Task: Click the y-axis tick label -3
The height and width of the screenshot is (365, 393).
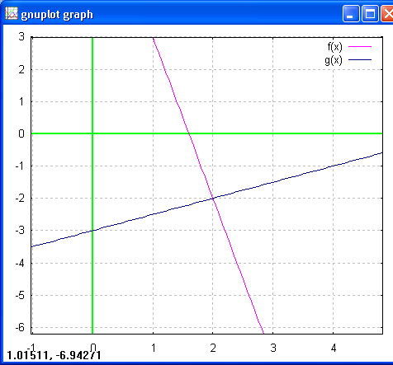Action: [x=20, y=231]
